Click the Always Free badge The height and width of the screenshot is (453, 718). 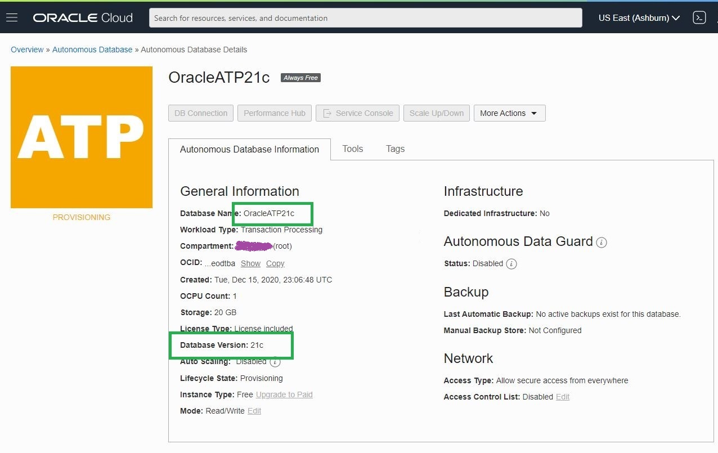[x=300, y=77]
